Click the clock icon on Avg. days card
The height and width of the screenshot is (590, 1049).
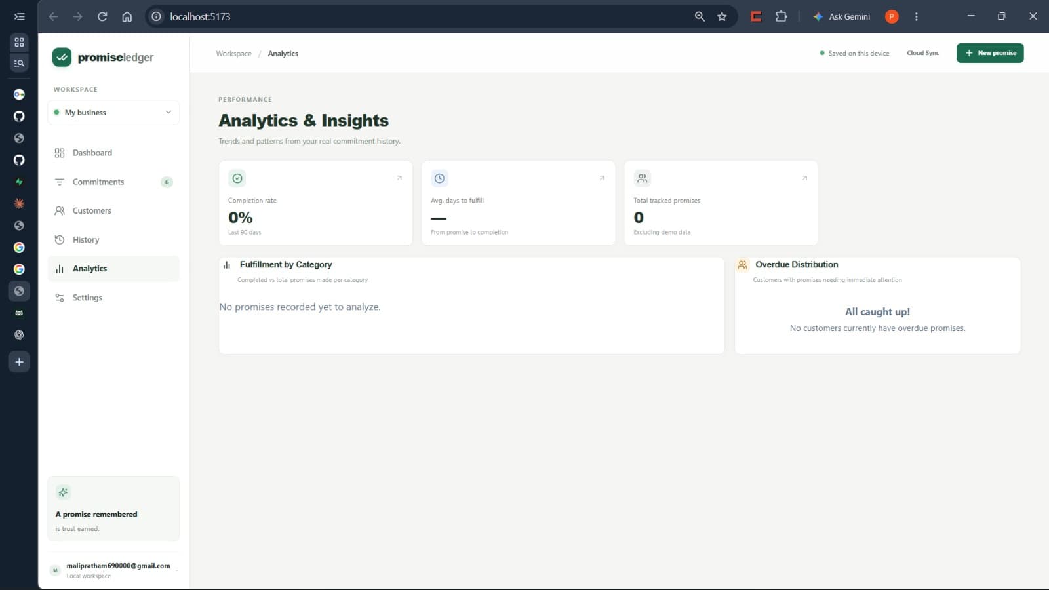pos(439,178)
